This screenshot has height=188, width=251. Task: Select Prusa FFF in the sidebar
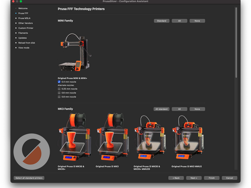pos(23,13)
